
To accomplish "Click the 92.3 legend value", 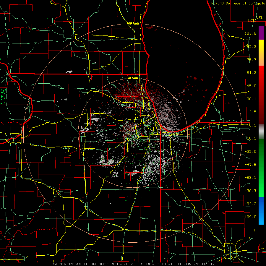I will [x=252, y=46].
